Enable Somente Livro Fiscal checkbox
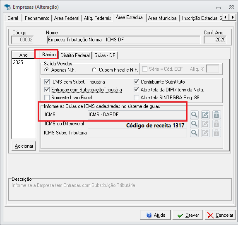The height and width of the screenshot is (225, 238). coord(47,98)
